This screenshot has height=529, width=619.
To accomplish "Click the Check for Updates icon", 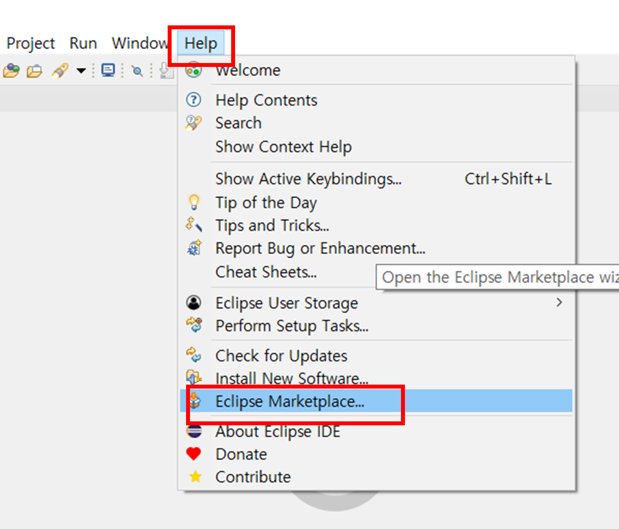I will click(x=193, y=355).
